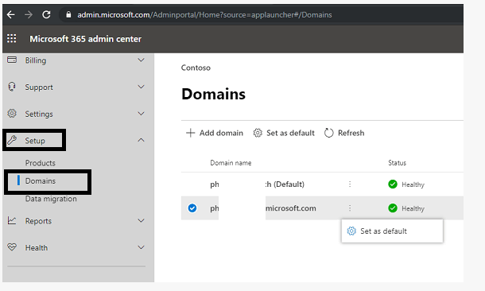
Task: Expand the Support section chevron
Action: point(141,87)
